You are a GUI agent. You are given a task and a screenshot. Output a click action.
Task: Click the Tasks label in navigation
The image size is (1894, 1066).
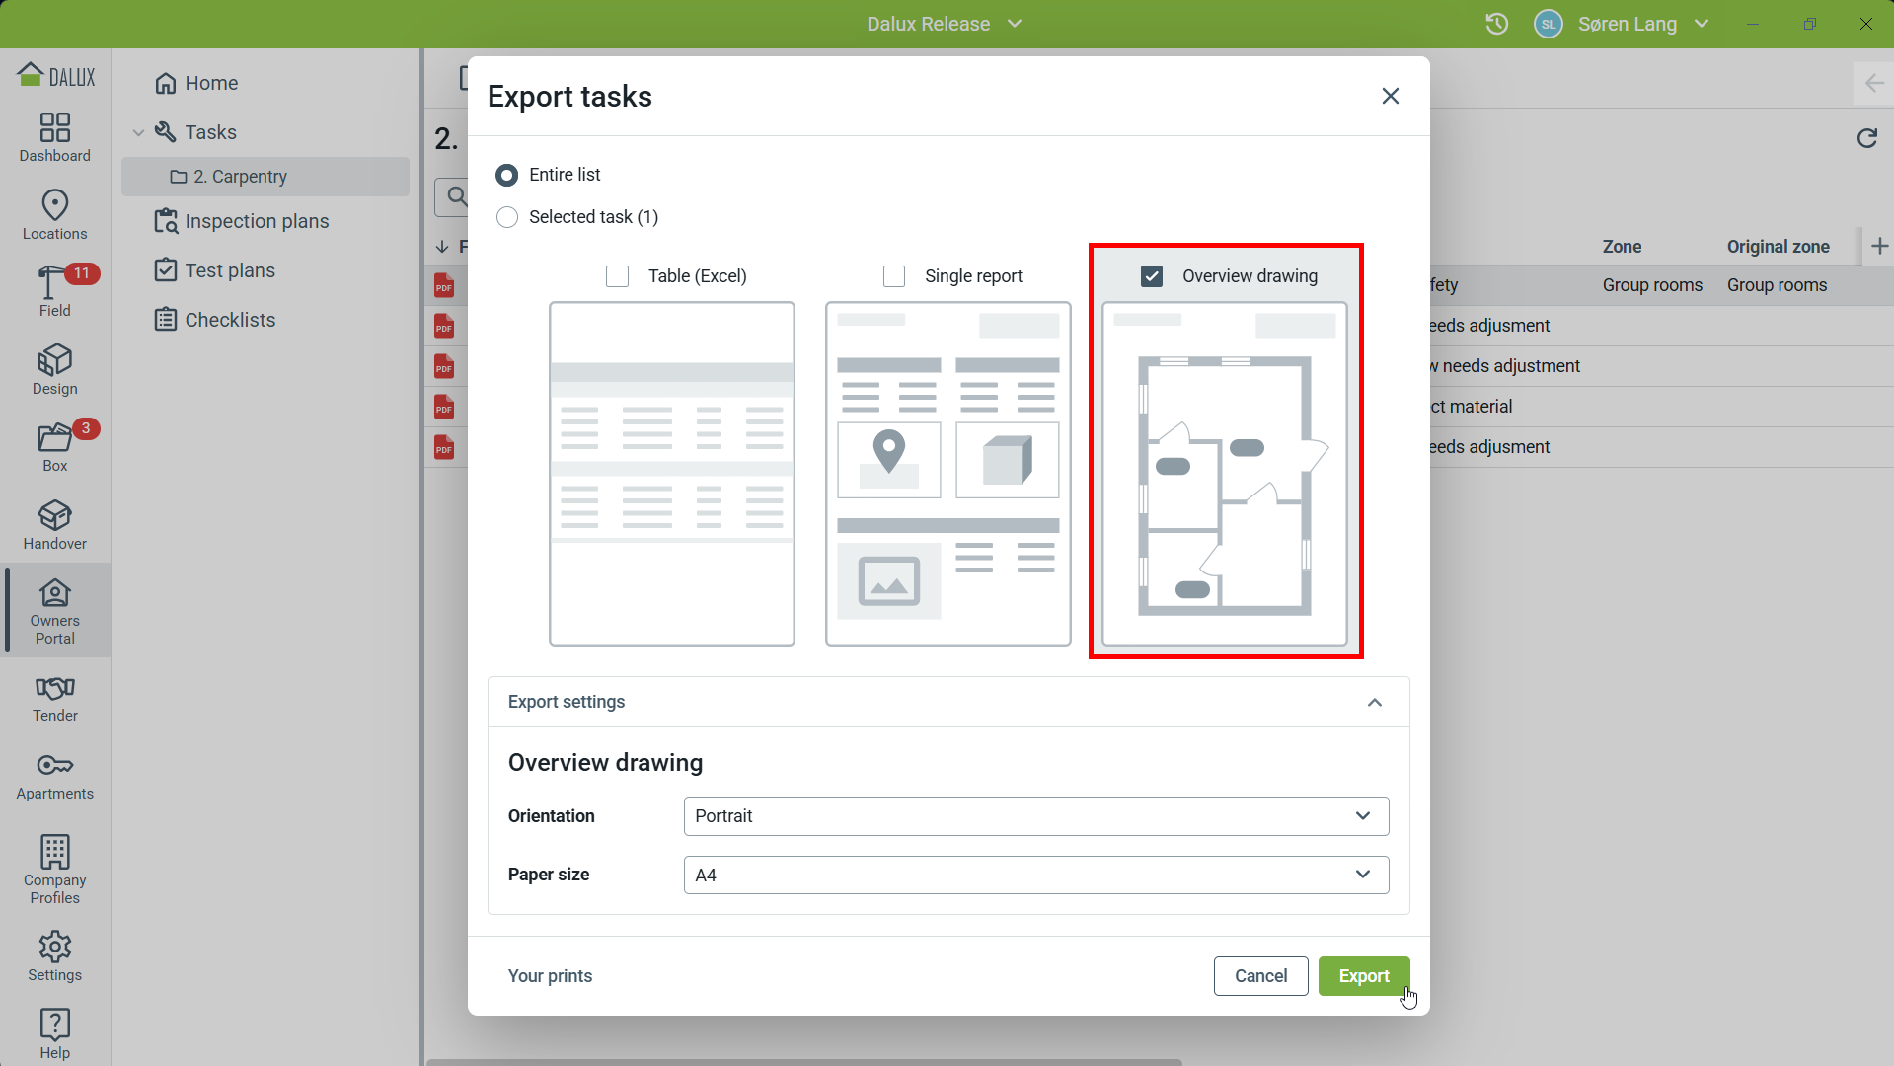[211, 132]
